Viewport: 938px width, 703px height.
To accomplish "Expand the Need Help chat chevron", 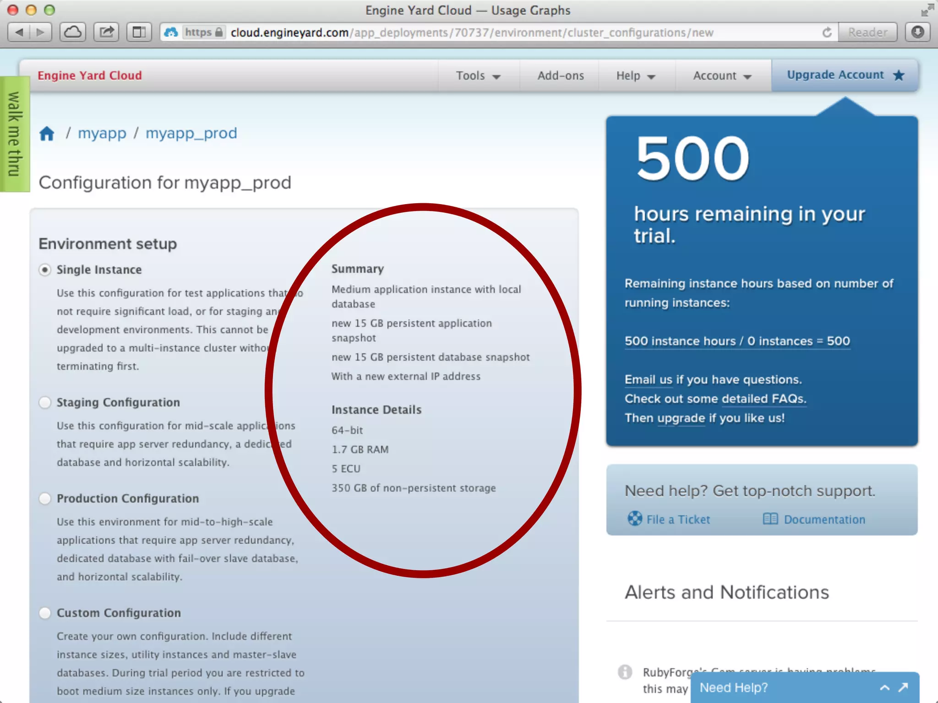I will click(x=885, y=687).
